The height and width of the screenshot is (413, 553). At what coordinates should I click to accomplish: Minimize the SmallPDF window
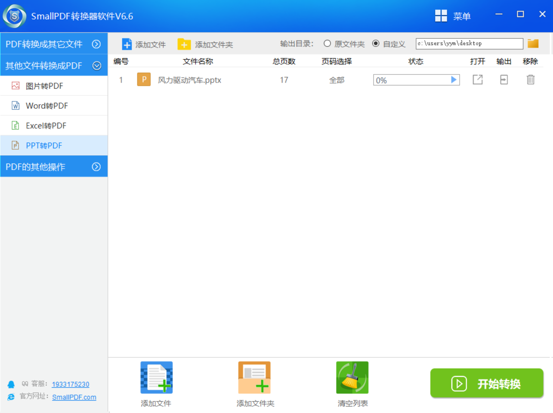(x=499, y=14)
